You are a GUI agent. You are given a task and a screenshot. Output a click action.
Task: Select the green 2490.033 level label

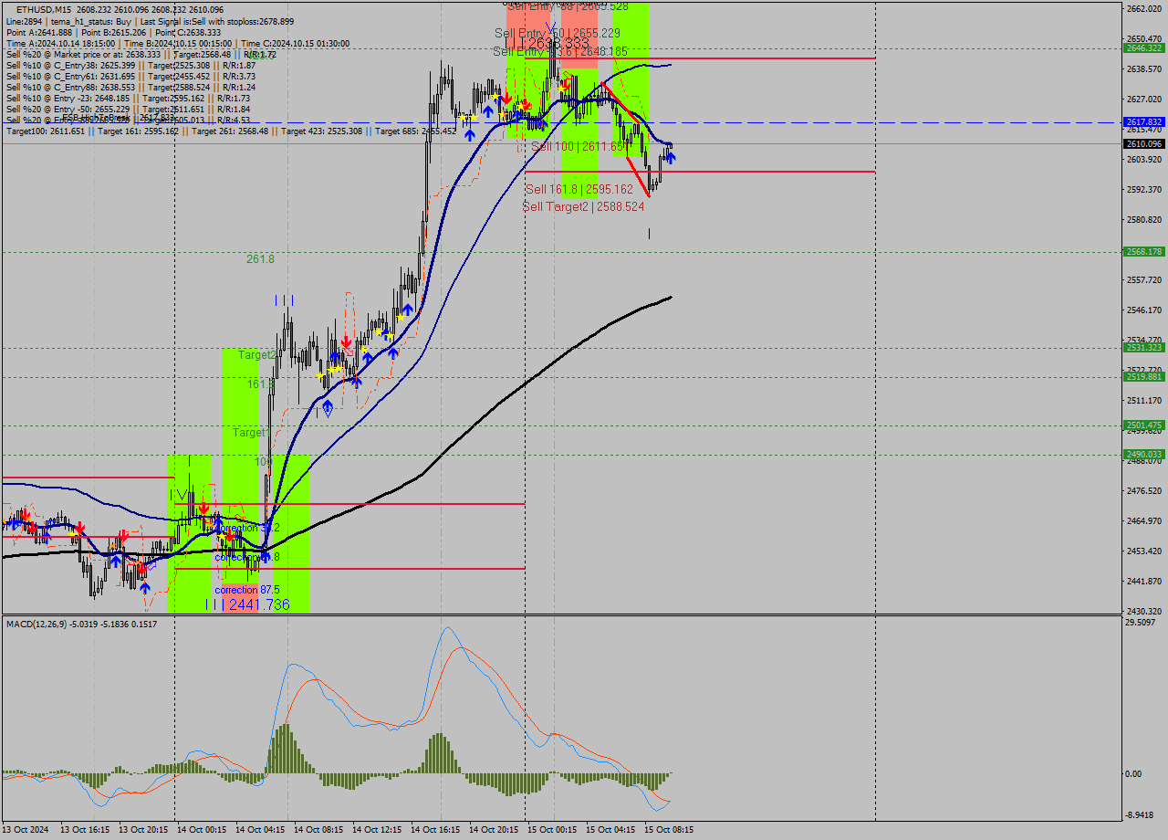[1143, 454]
